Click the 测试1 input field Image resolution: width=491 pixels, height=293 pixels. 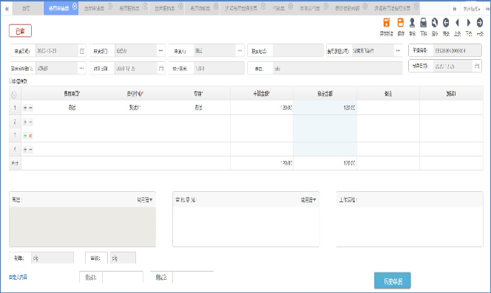(123, 278)
